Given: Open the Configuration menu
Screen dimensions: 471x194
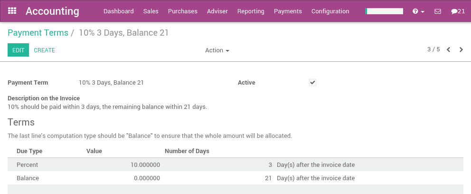Looking at the screenshot, I should coord(330,11).
